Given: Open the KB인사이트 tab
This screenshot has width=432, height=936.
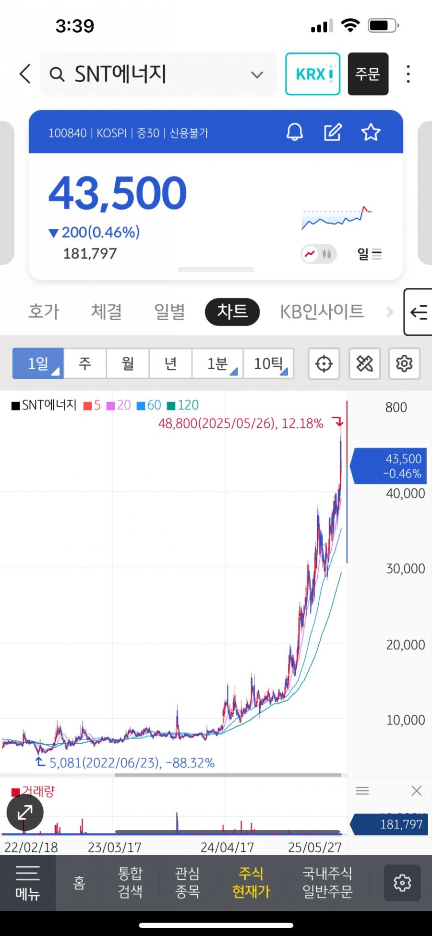Looking at the screenshot, I should [x=322, y=312].
